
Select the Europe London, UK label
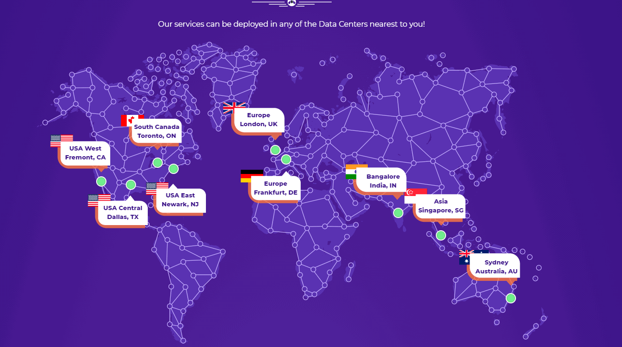pyautogui.click(x=259, y=120)
